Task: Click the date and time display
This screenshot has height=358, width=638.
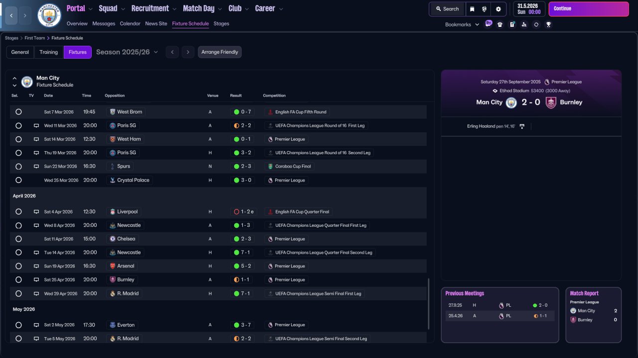Action: (x=529, y=9)
